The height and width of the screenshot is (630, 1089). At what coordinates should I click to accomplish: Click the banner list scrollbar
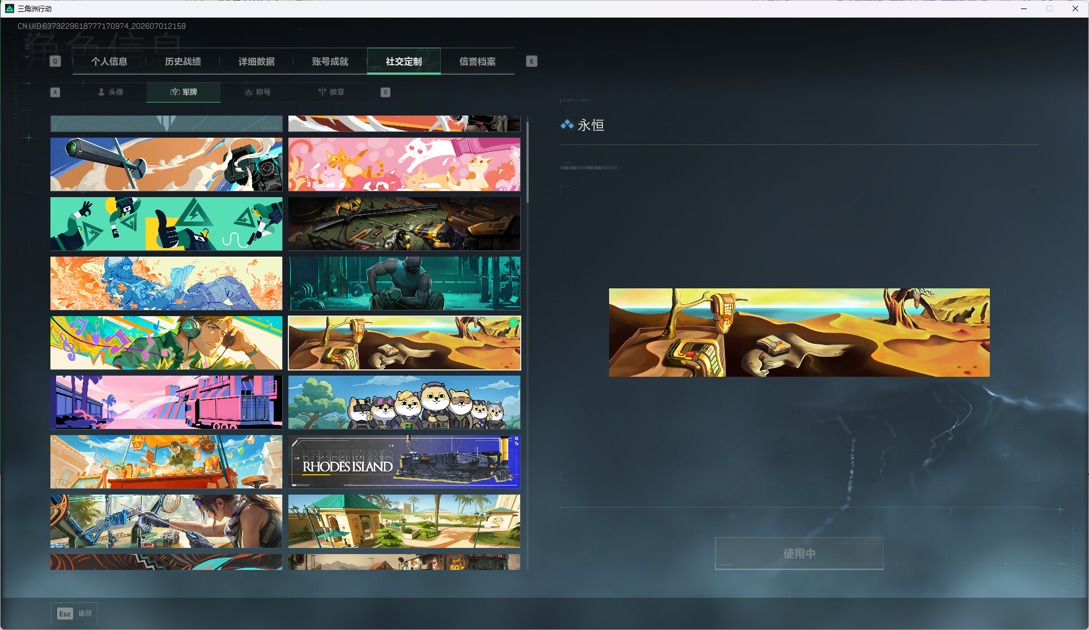(528, 160)
